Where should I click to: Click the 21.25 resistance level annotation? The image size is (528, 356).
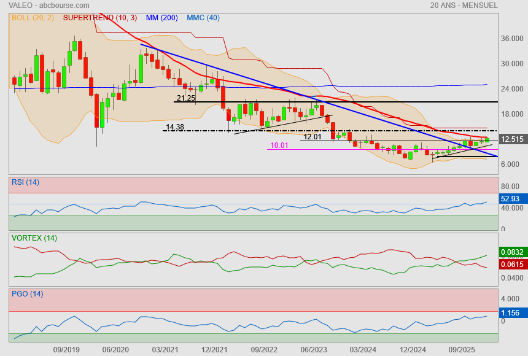tap(185, 98)
